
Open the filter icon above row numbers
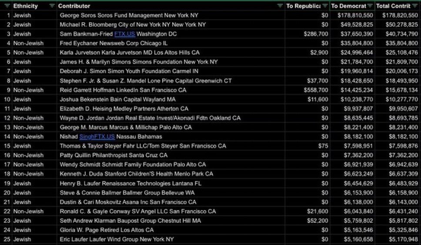point(7,6)
